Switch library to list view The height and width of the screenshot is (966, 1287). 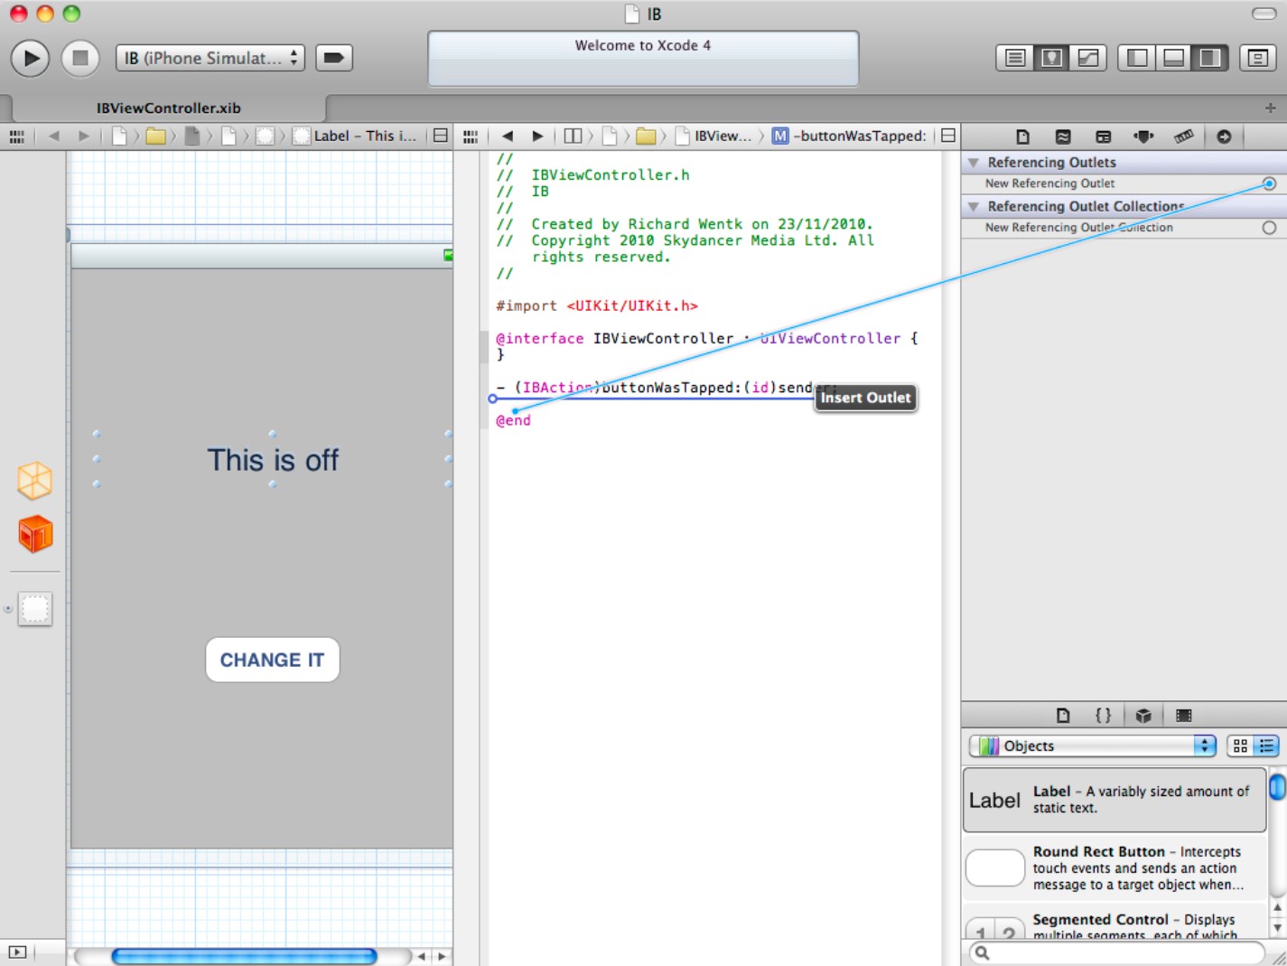click(1266, 746)
